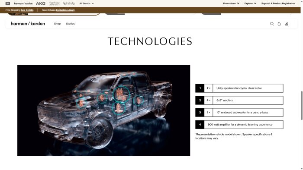Click the number 1 black badge

point(200,88)
